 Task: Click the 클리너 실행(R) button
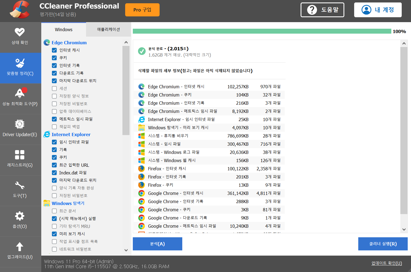[383, 244]
